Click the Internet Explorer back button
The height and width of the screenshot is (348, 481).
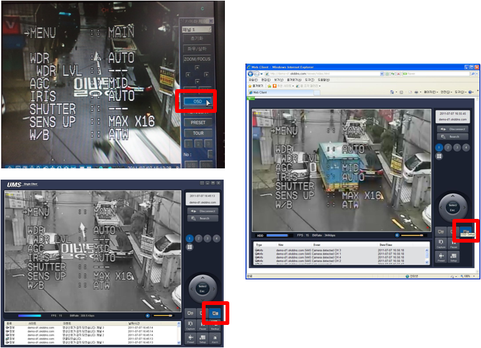point(250,74)
